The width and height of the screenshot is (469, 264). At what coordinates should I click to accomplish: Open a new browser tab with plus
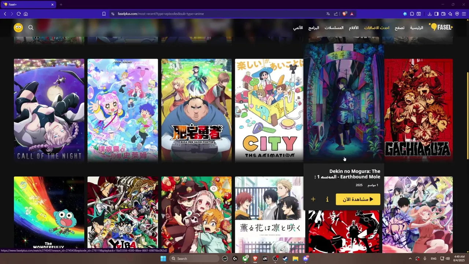point(61,5)
